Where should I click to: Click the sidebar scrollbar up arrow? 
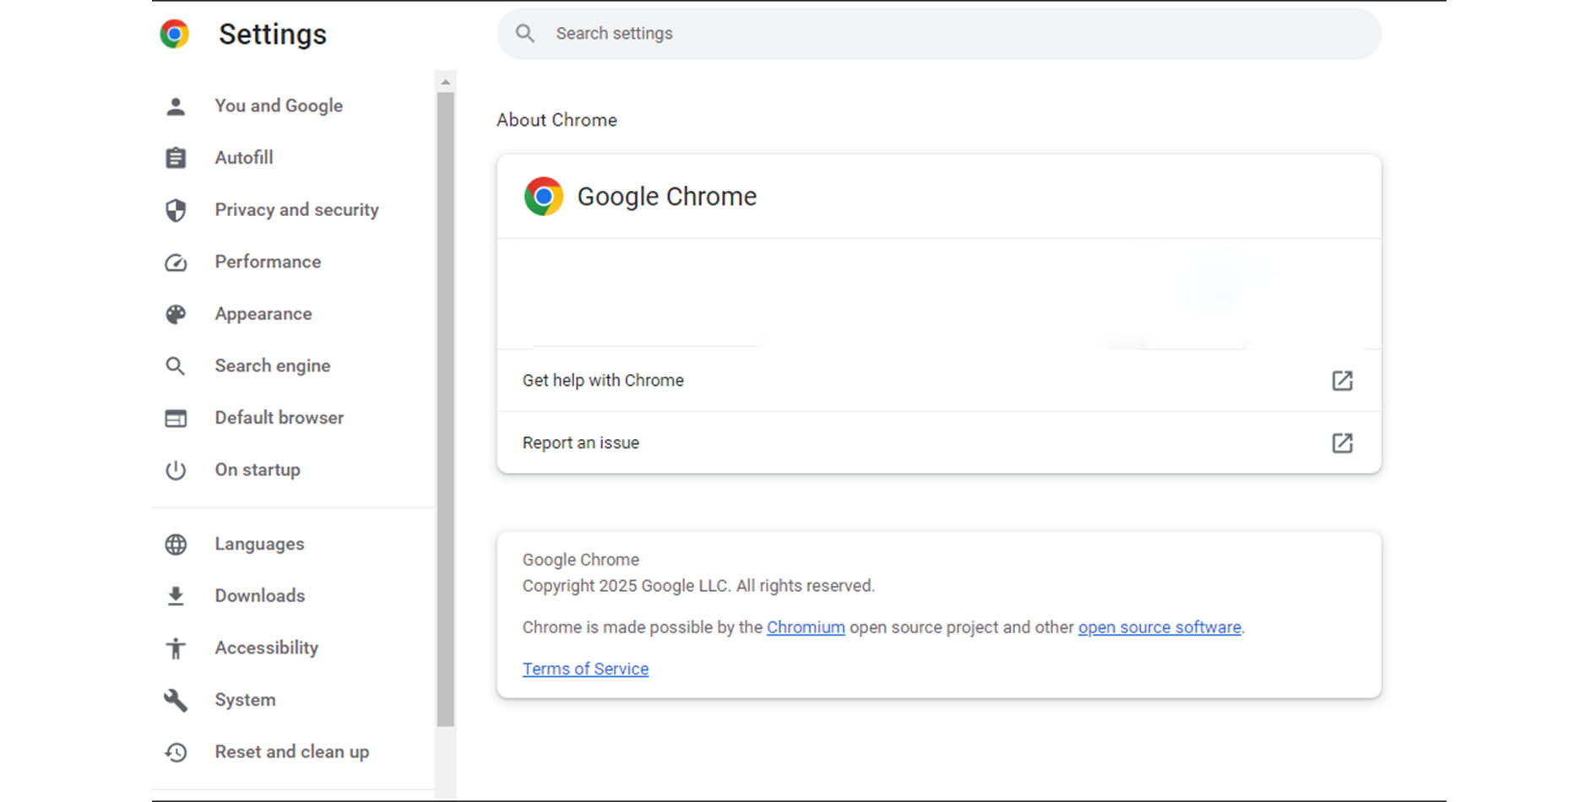click(x=446, y=83)
